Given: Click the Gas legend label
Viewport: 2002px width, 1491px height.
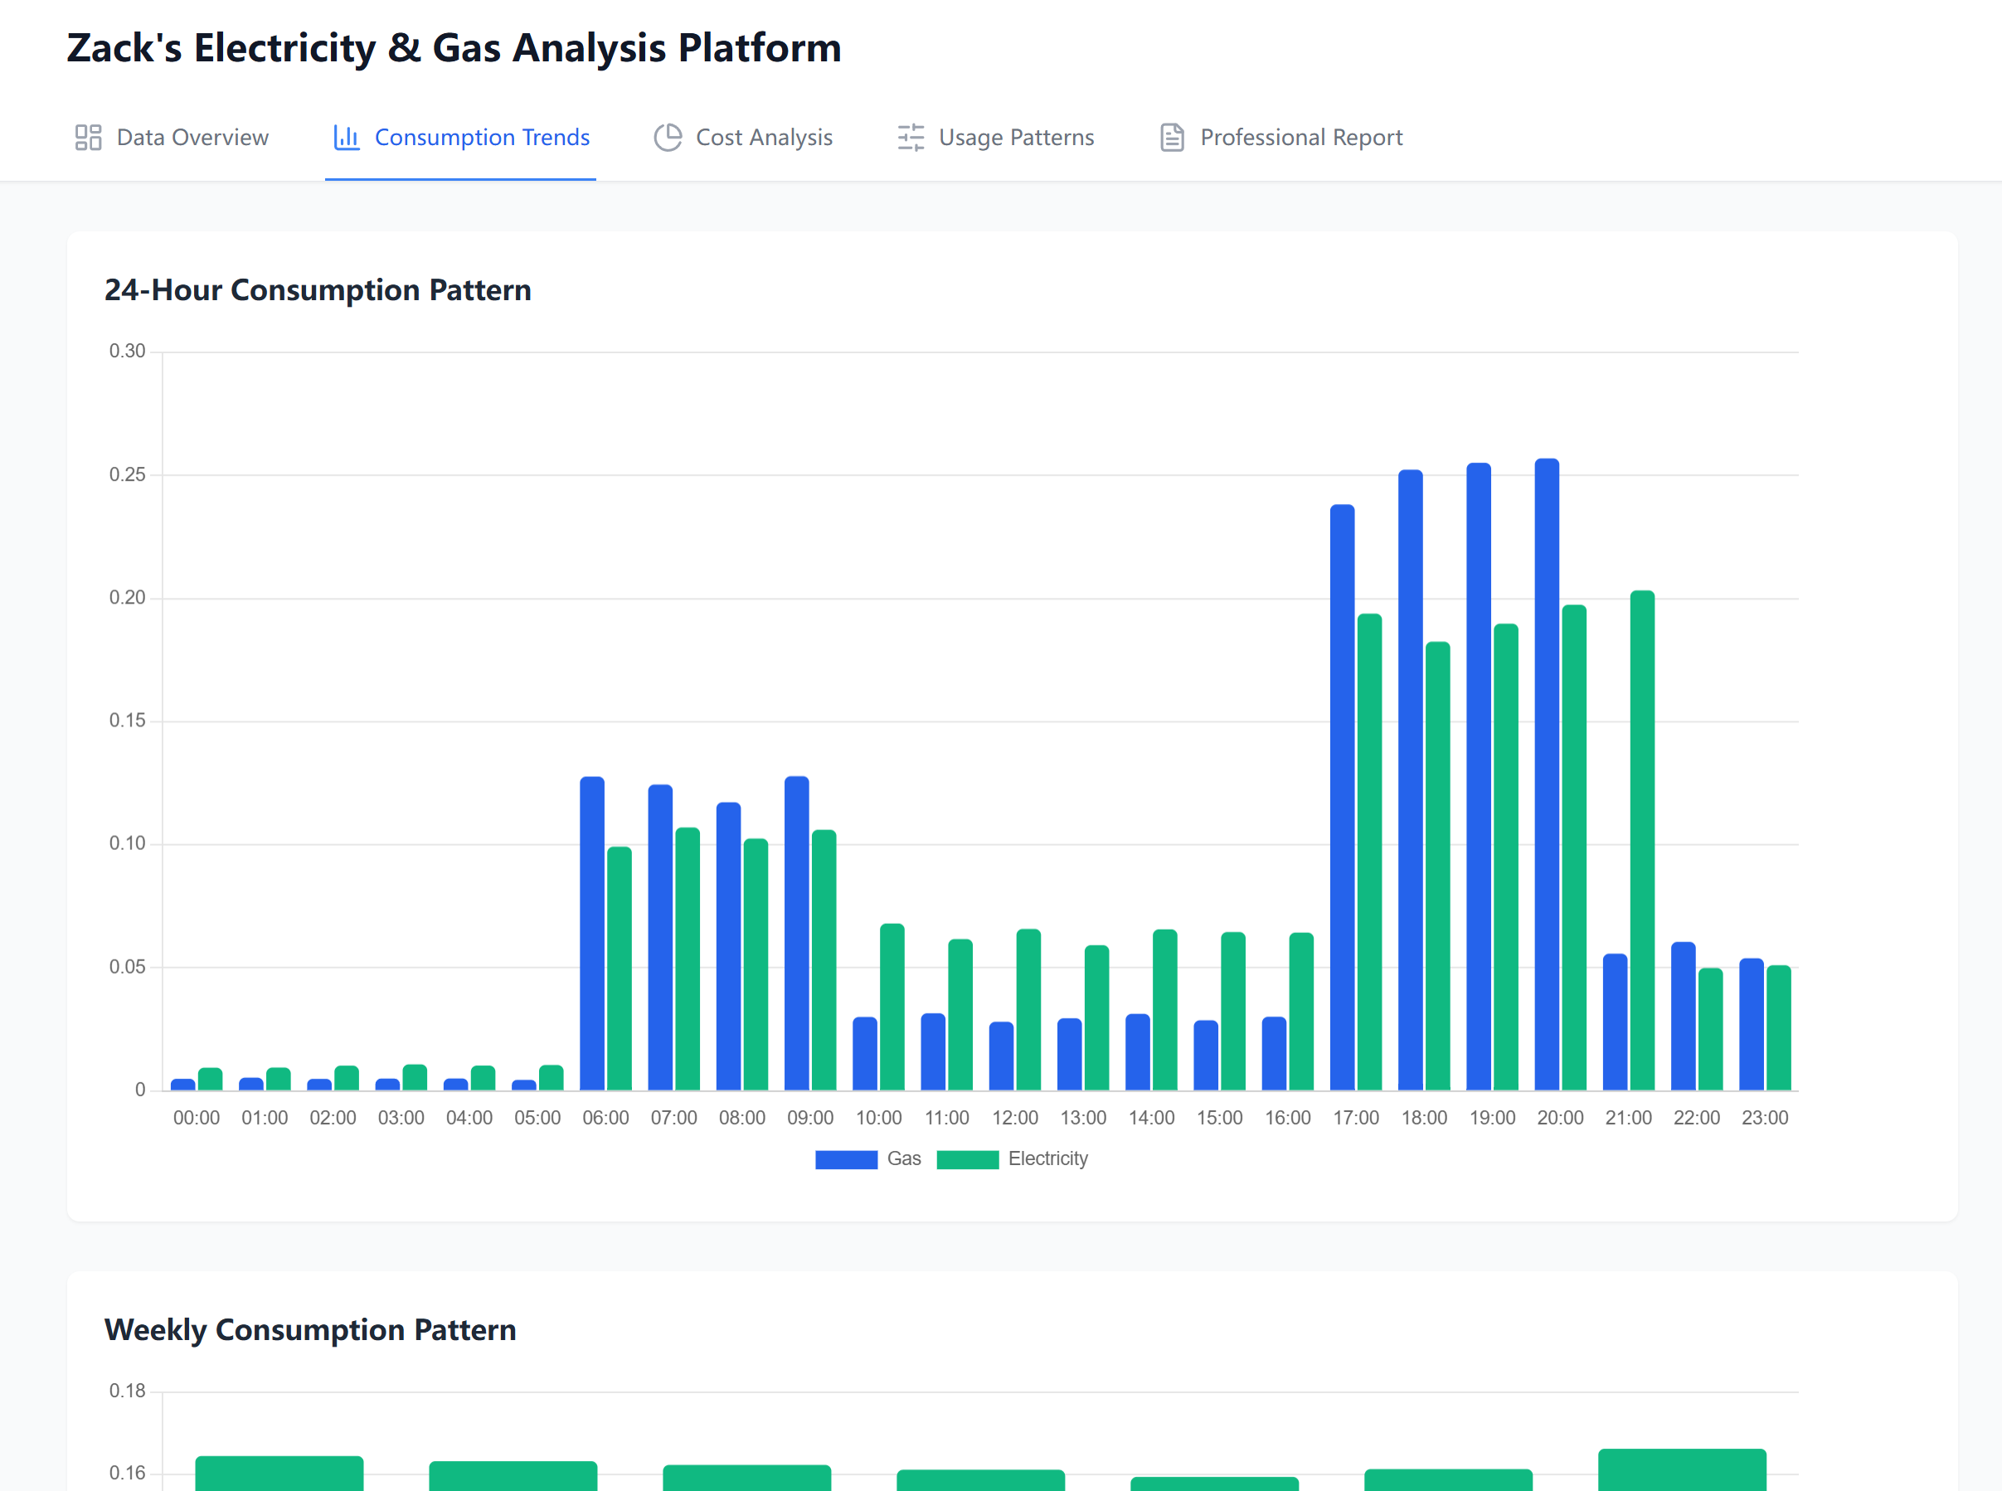Looking at the screenshot, I should click(x=903, y=1158).
